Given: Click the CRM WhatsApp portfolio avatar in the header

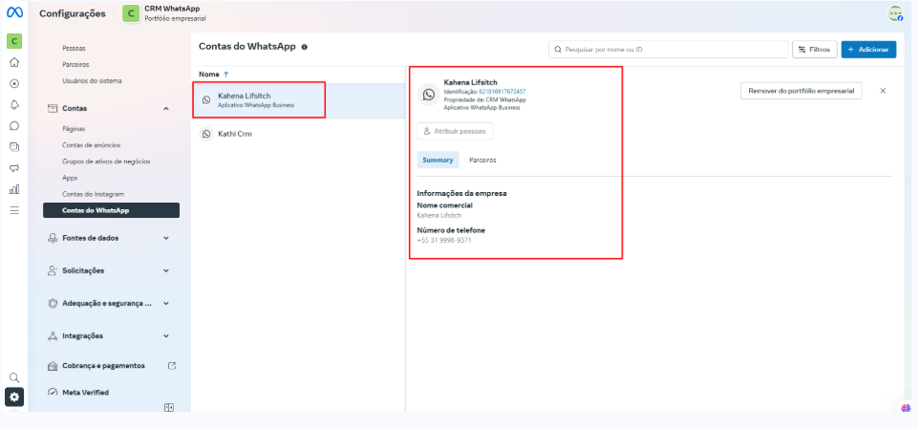Looking at the screenshot, I should 131,13.
